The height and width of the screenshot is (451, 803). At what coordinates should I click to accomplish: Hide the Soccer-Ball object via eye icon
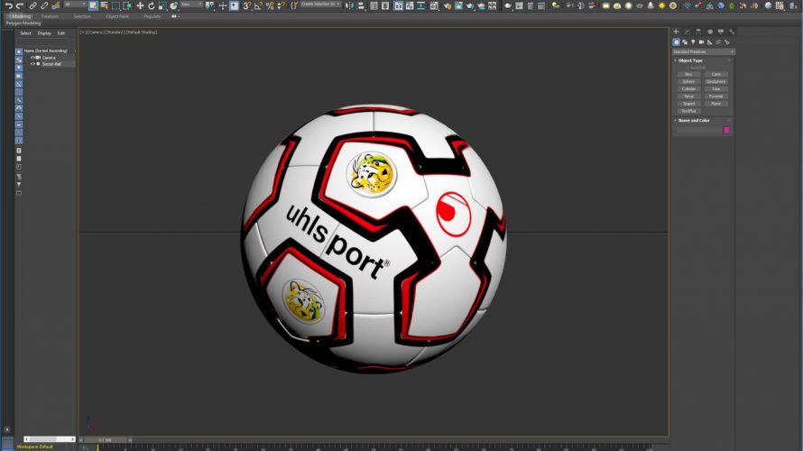click(x=32, y=64)
